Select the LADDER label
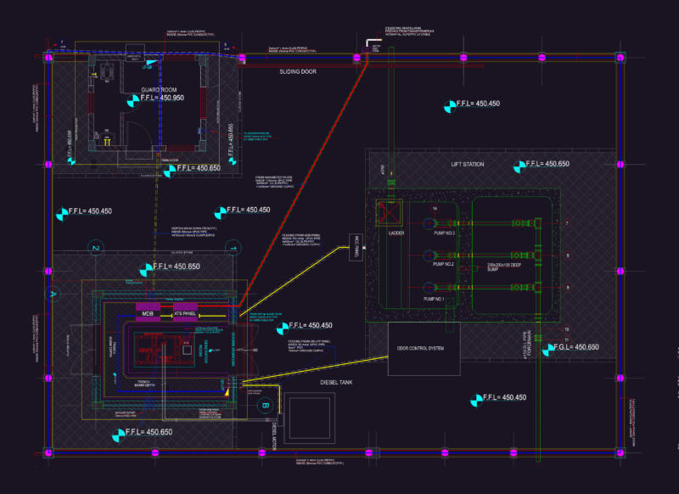This screenshot has height=494, width=679. pos(396,233)
